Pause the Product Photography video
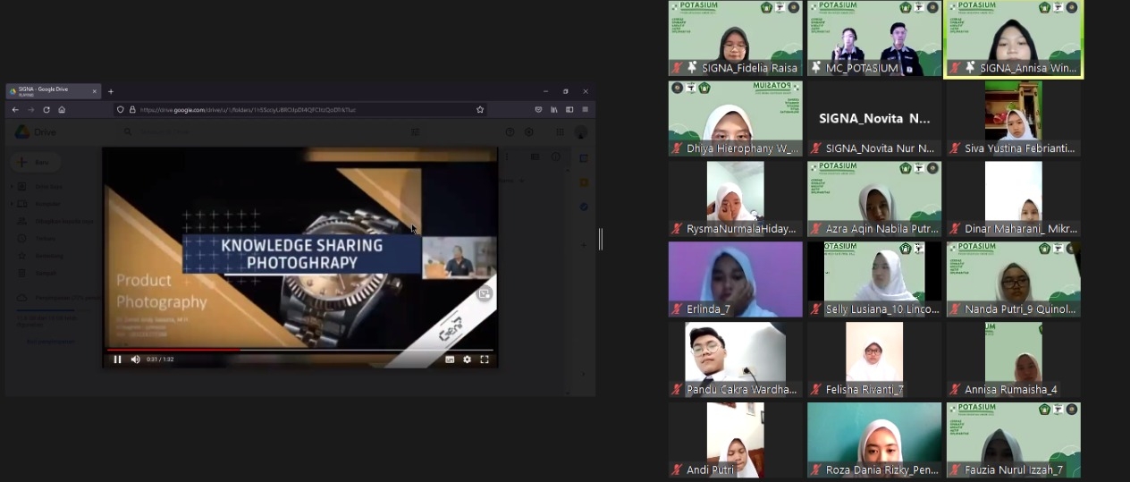This screenshot has width=1130, height=482. point(117,359)
